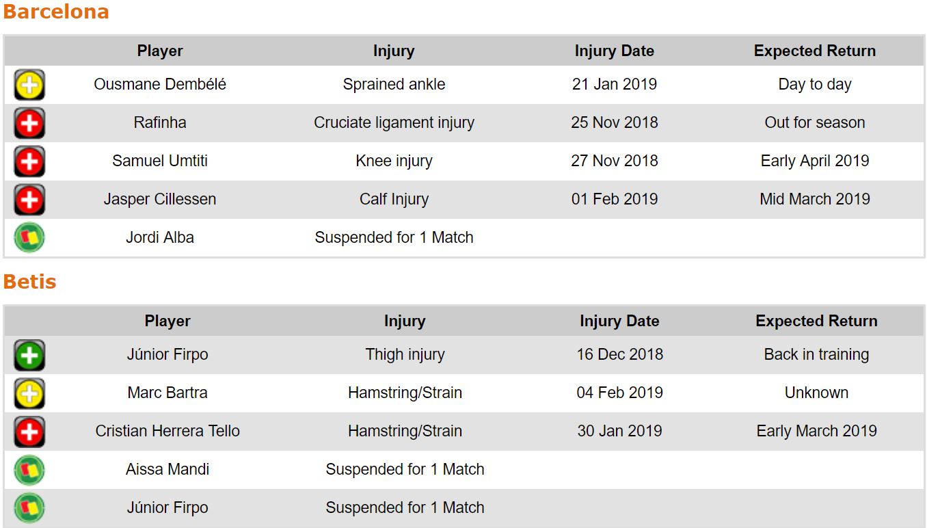Screen dimensions: 927x528
Task: Click yellow injury icon beside Ousmane Dembélé
Action: [29, 85]
